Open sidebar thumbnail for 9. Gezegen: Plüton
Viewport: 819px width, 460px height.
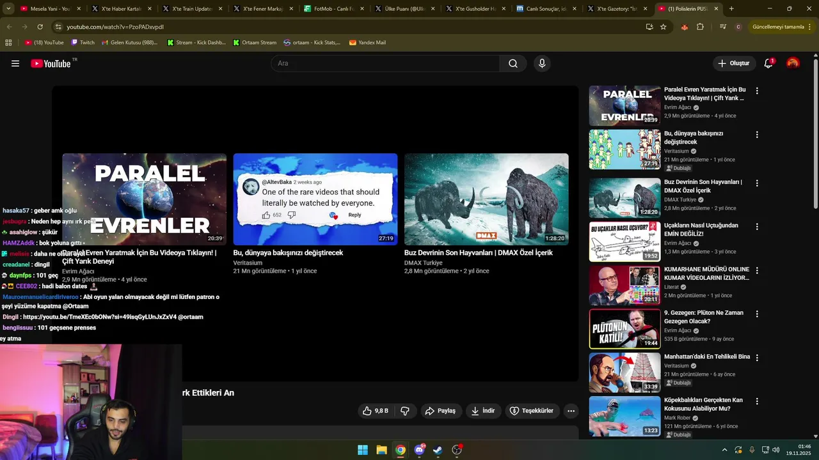coord(624,329)
